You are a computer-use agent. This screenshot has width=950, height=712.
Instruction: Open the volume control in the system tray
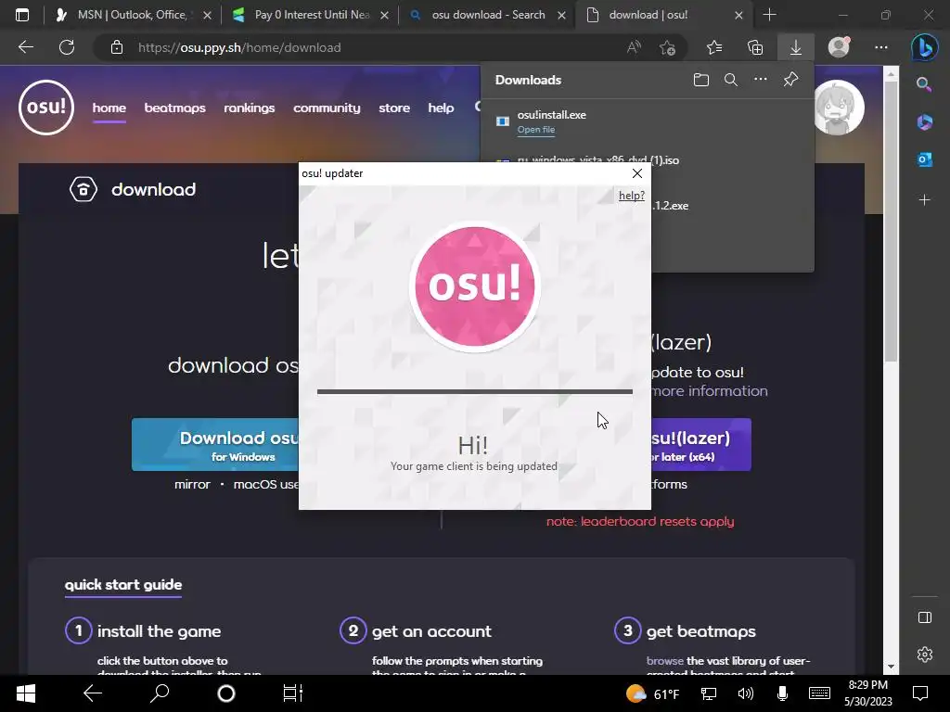point(745,693)
